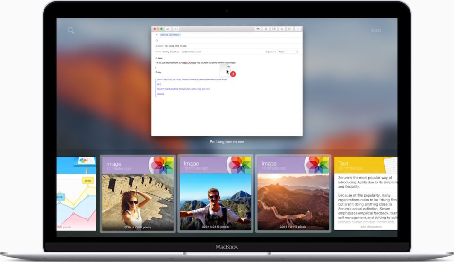Select the Jessica Lawrence recipient token
The image size is (454, 262).
click(170, 35)
